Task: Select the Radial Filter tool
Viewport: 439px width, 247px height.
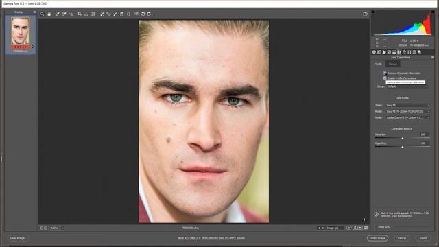Action: (128, 14)
